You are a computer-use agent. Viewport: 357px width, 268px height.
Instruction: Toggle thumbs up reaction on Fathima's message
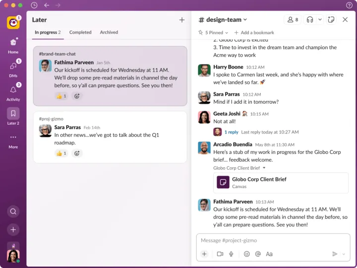pyautogui.click(x=61, y=96)
